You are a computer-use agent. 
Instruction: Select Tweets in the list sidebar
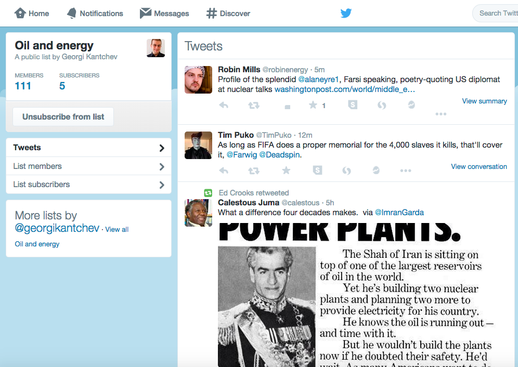88,148
